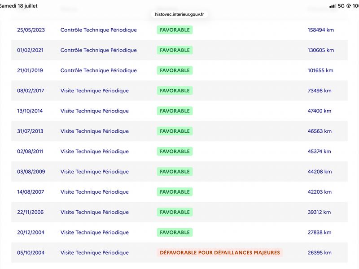Viewport: 359px width, 269px height.
Task: Click the 05/10/2004 date entry
Action: 31,252
